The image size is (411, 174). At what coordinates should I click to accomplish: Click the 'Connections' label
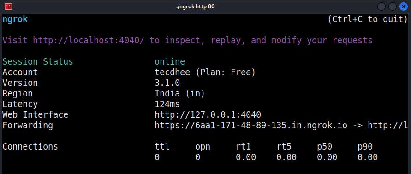[30, 146]
